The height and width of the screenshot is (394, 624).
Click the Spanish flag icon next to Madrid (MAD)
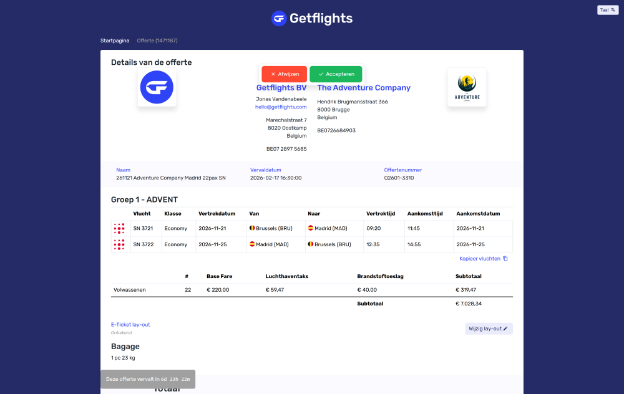coord(310,228)
